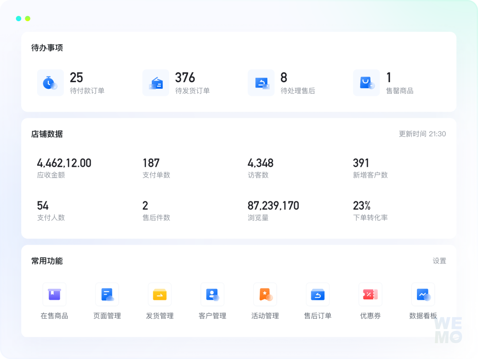Open 设置 in the 常用功能 section
478x359 pixels.
coord(439,261)
